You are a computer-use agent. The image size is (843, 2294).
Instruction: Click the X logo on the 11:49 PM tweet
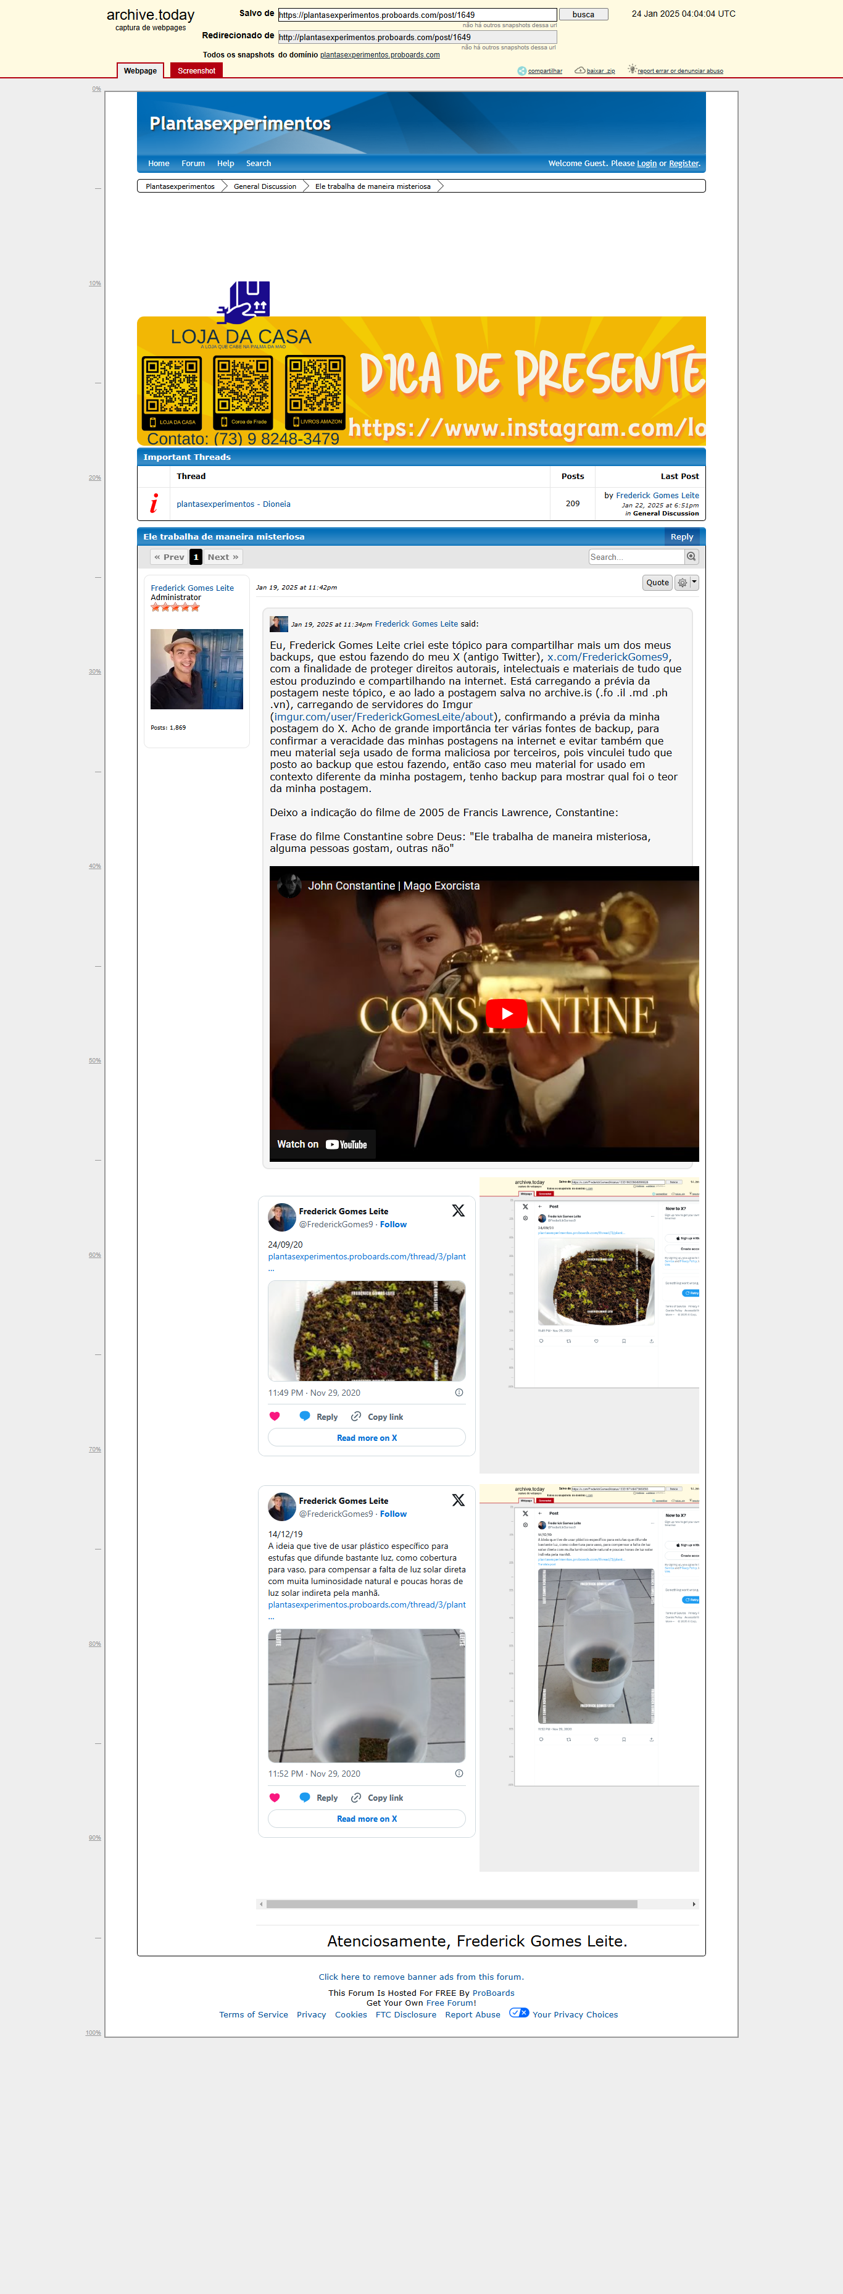click(x=459, y=1210)
